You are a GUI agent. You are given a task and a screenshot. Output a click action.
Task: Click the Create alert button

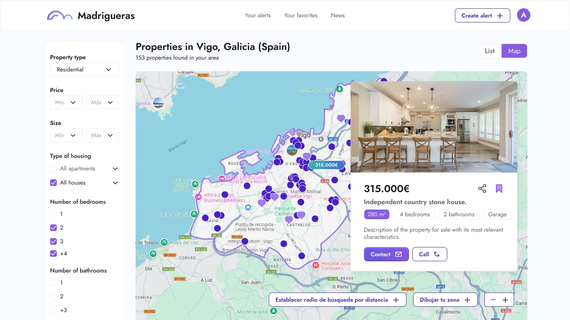pos(482,15)
